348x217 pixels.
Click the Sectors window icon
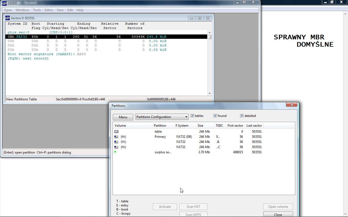click(8, 18)
